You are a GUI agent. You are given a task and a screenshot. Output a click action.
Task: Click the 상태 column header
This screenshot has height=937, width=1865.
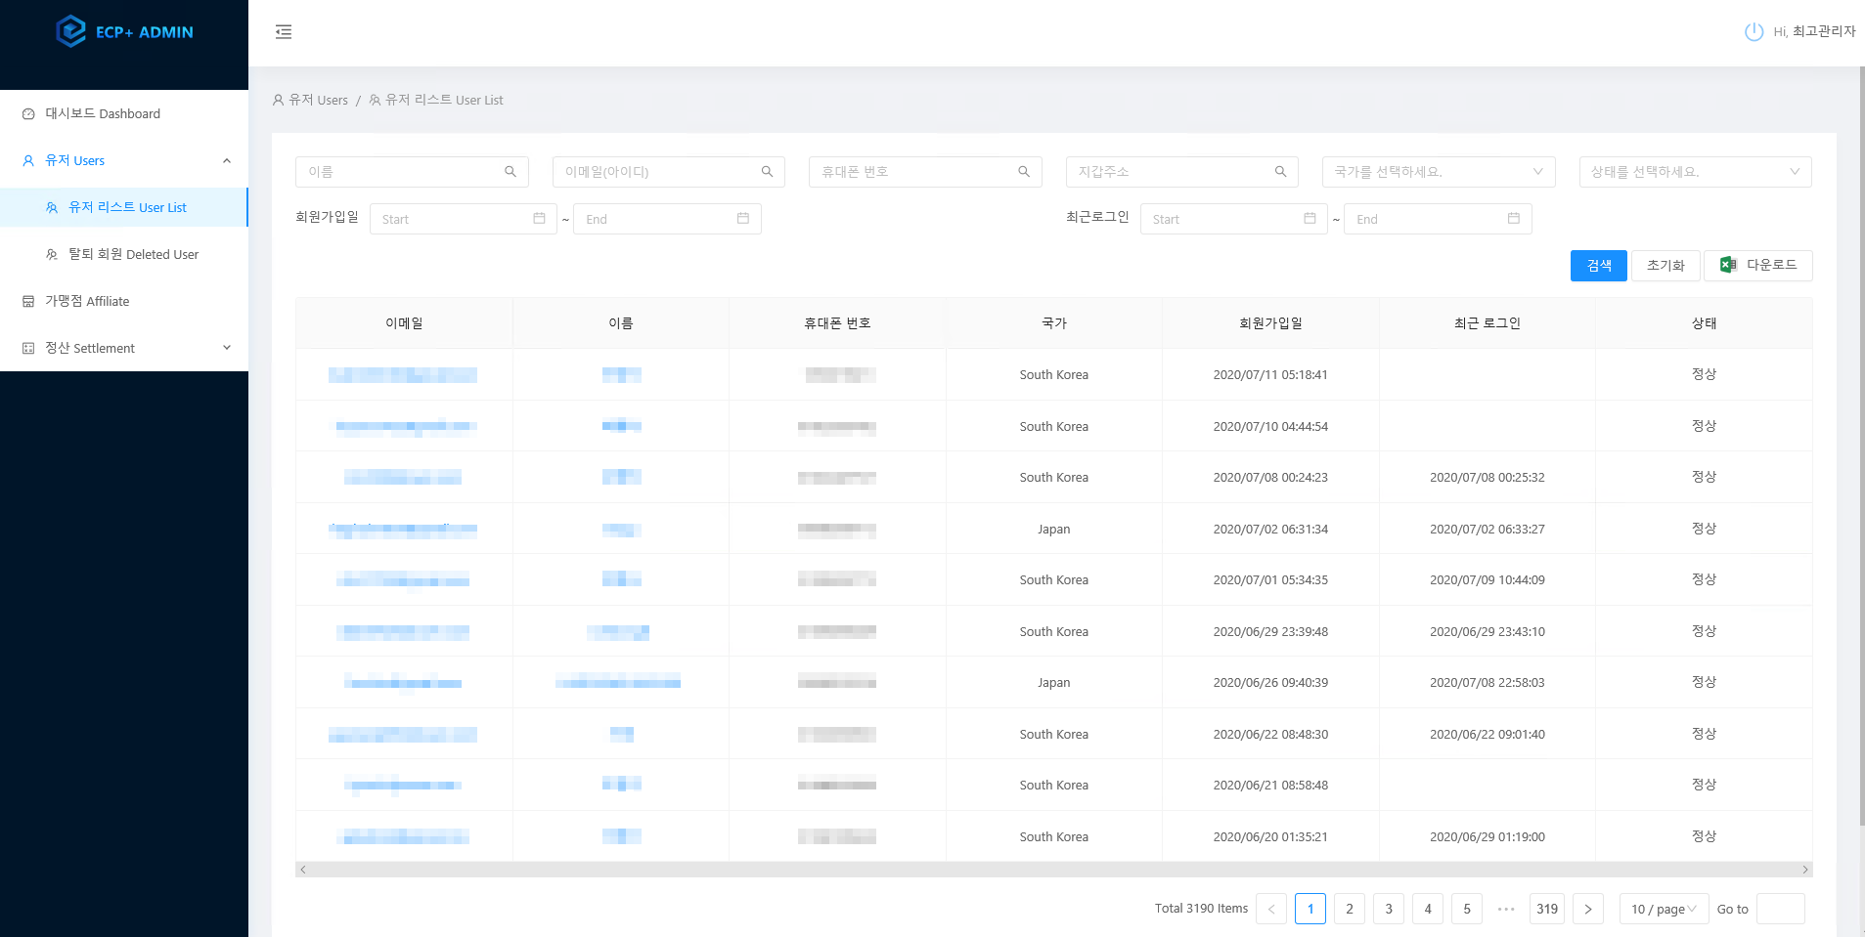1705,323
